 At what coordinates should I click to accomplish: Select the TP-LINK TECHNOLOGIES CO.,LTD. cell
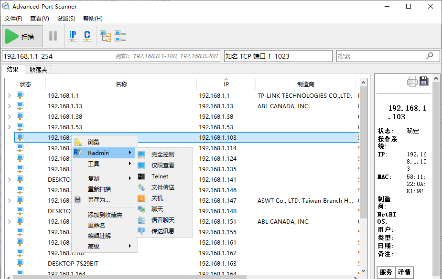pyautogui.click(x=305, y=96)
